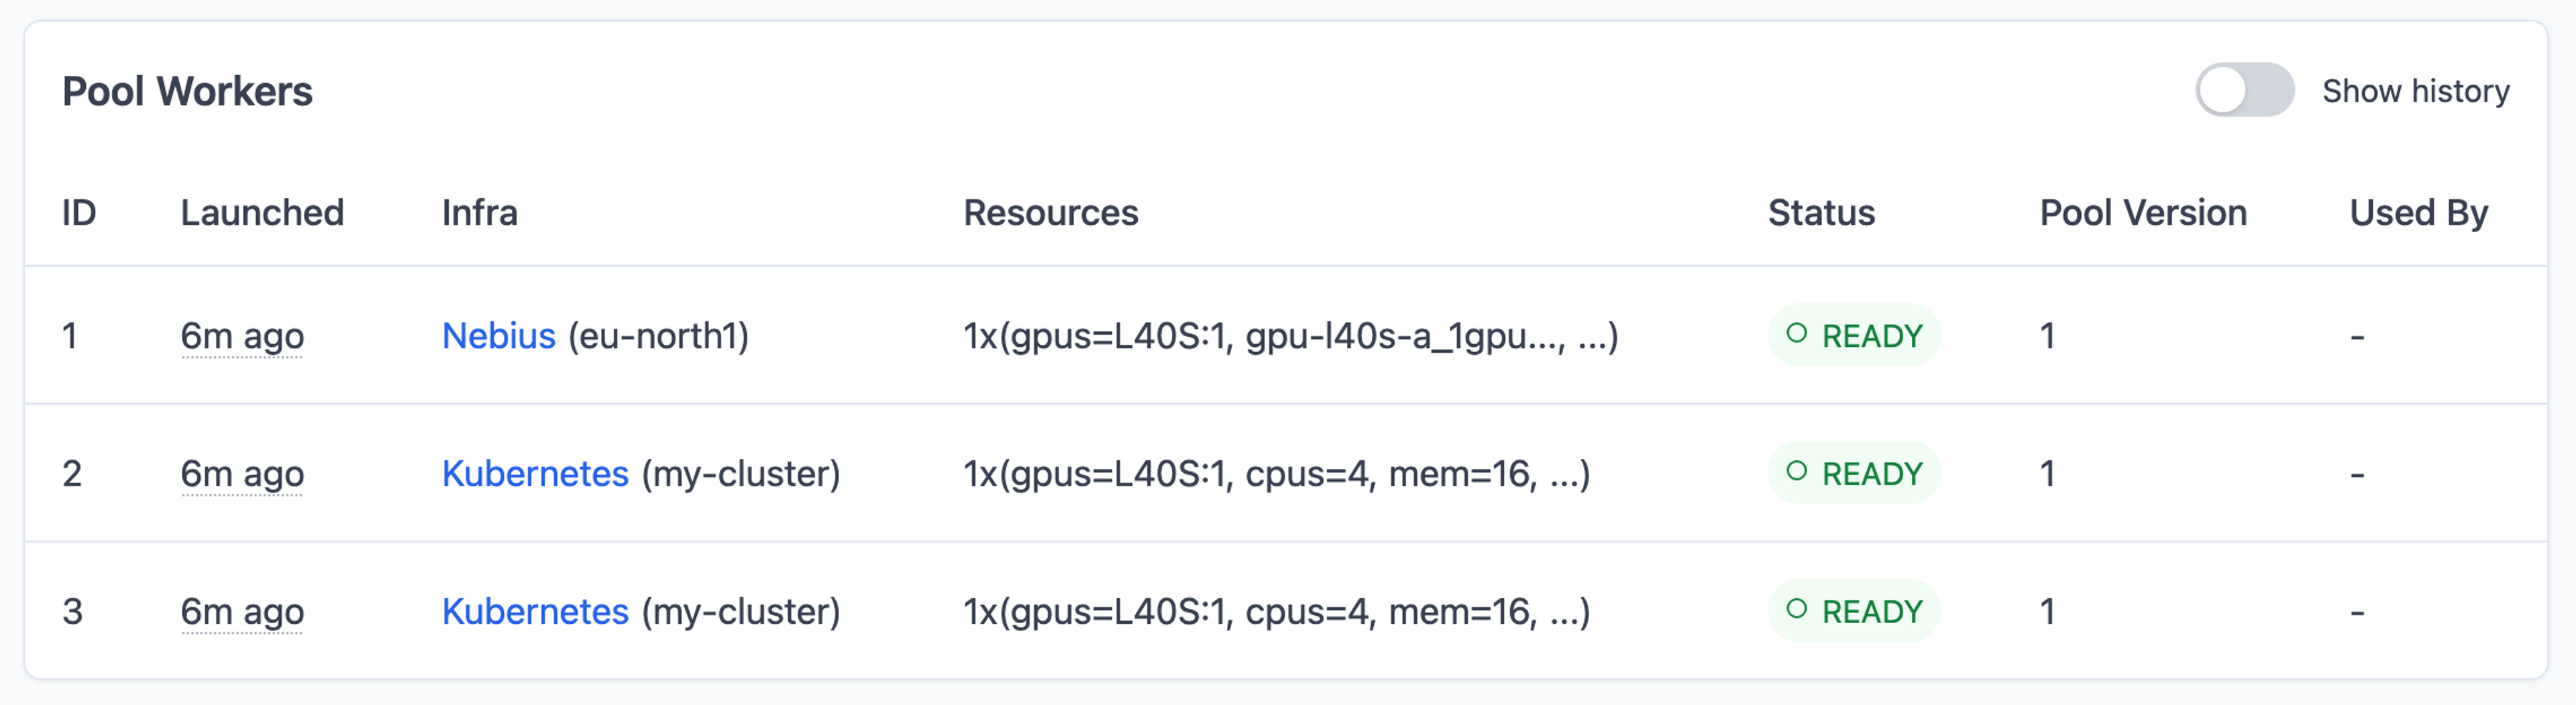Click the READY badge of Nebius worker
2576x705 pixels.
click(x=1853, y=335)
